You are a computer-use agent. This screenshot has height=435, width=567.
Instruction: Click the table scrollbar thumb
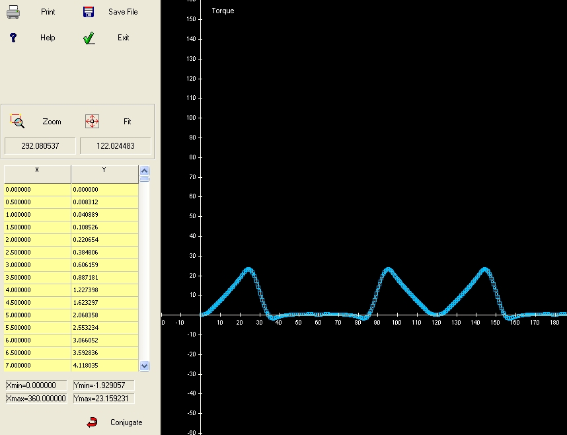tap(144, 179)
